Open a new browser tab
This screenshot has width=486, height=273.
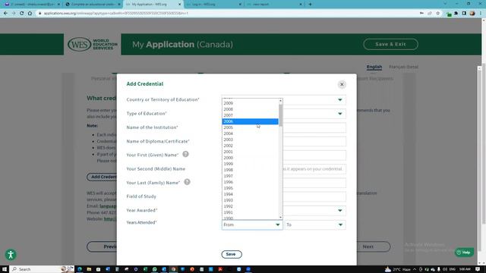(310, 5)
